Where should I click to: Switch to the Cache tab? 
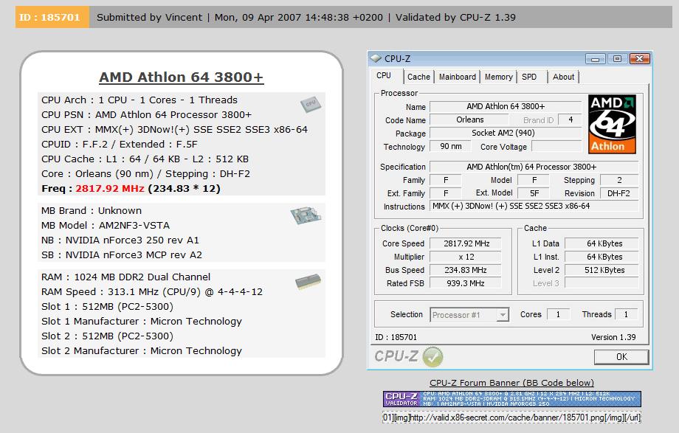click(x=418, y=77)
